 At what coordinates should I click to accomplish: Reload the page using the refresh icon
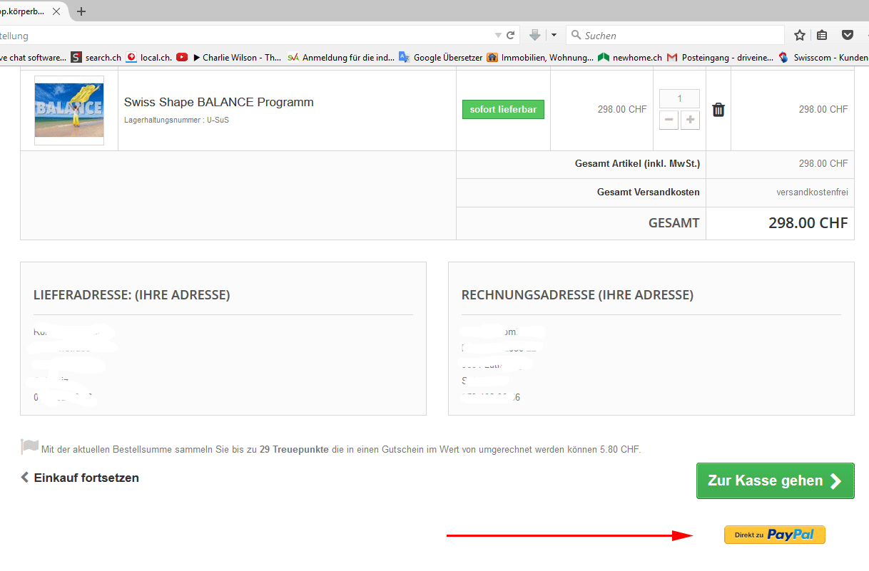point(511,35)
